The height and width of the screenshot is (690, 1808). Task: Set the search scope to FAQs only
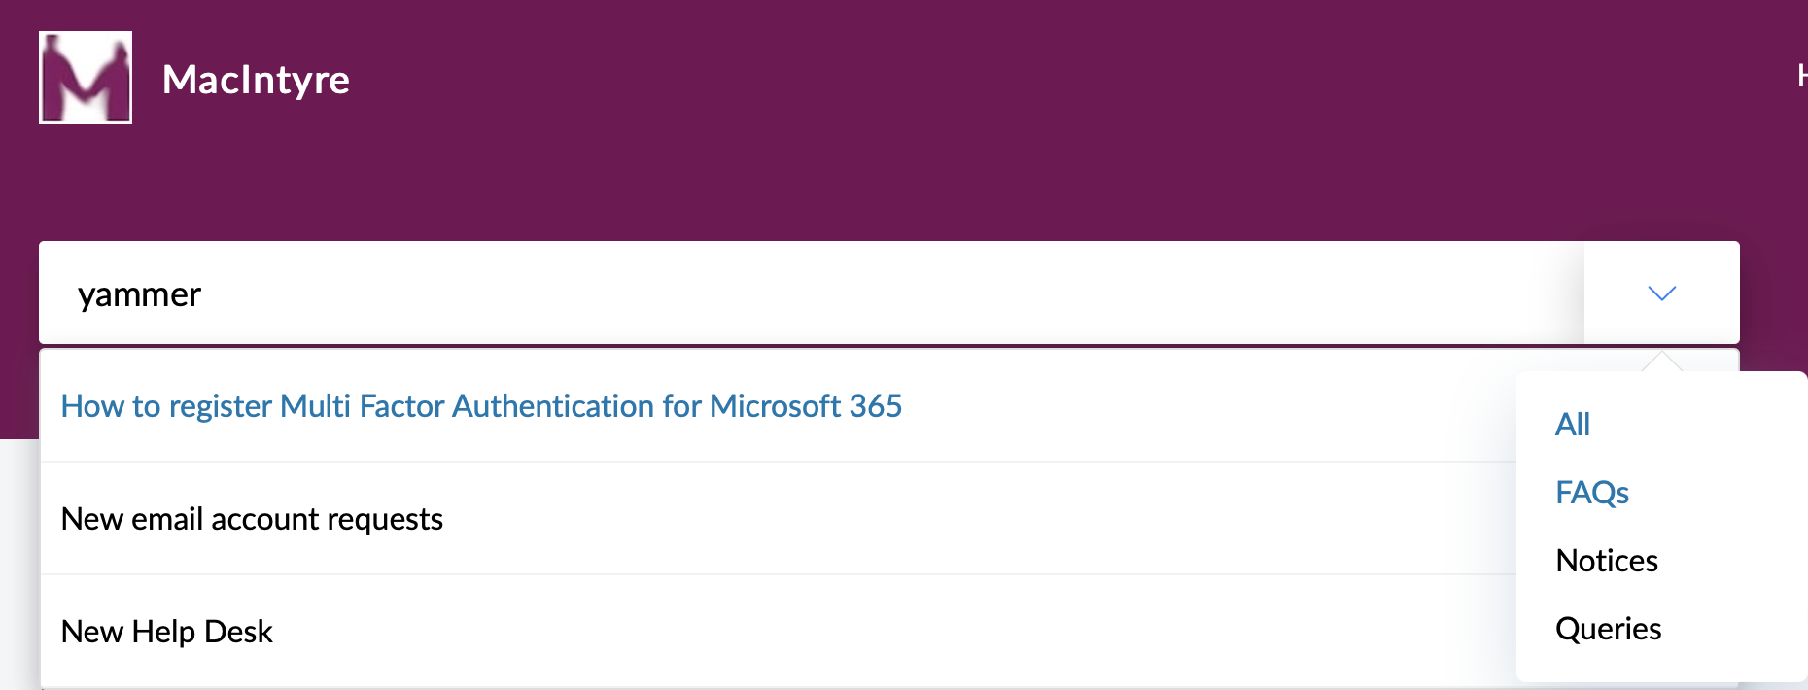click(x=1591, y=493)
